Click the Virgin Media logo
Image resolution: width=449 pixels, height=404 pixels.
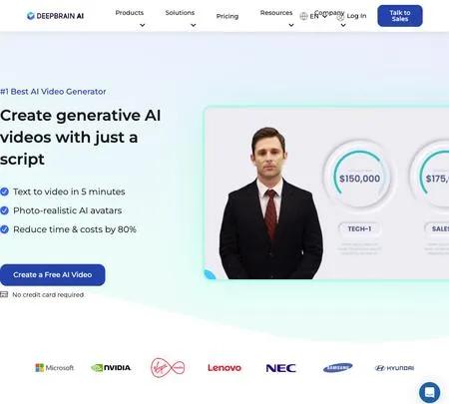coord(168,367)
